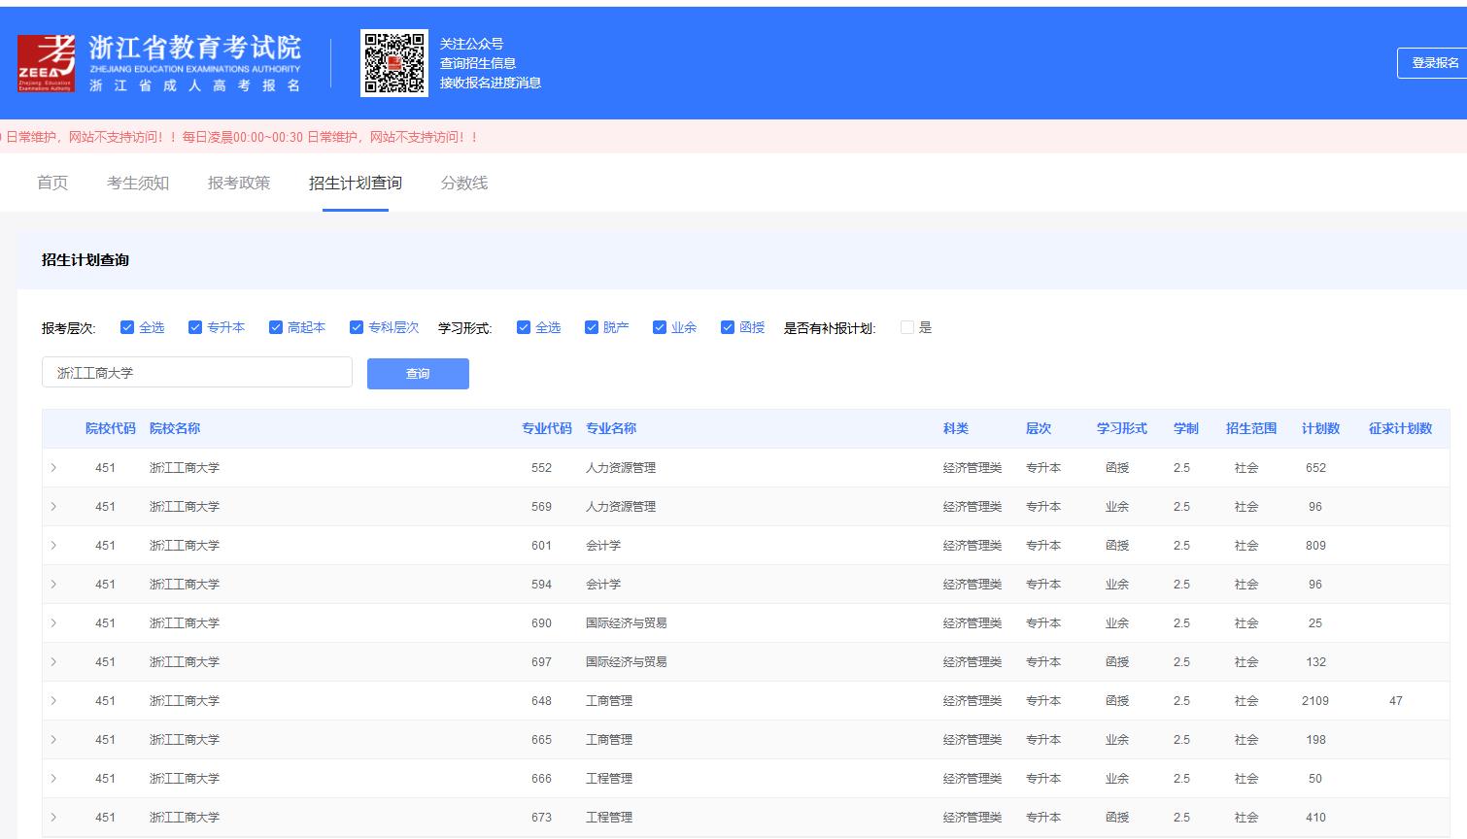Screen dimensions: 1467x839
Task: Toggle the 专科层次 checkbox
Action: tap(357, 327)
